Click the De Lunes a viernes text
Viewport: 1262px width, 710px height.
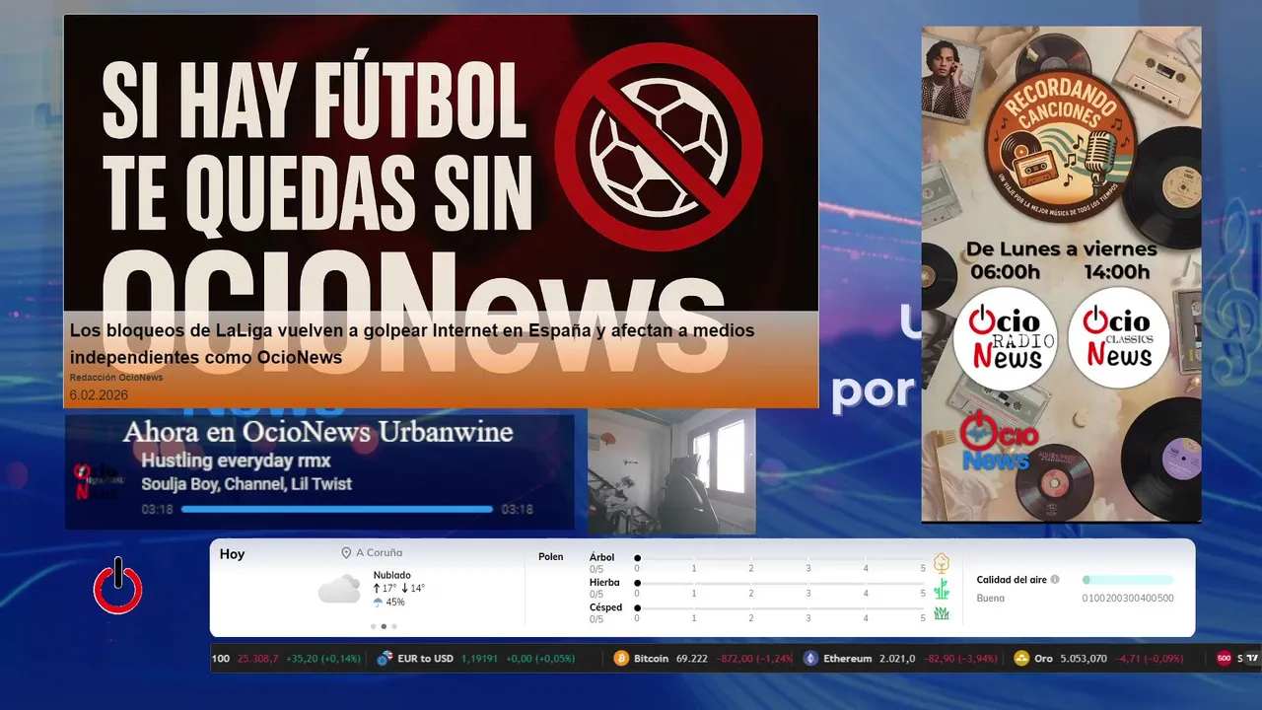tap(1062, 248)
